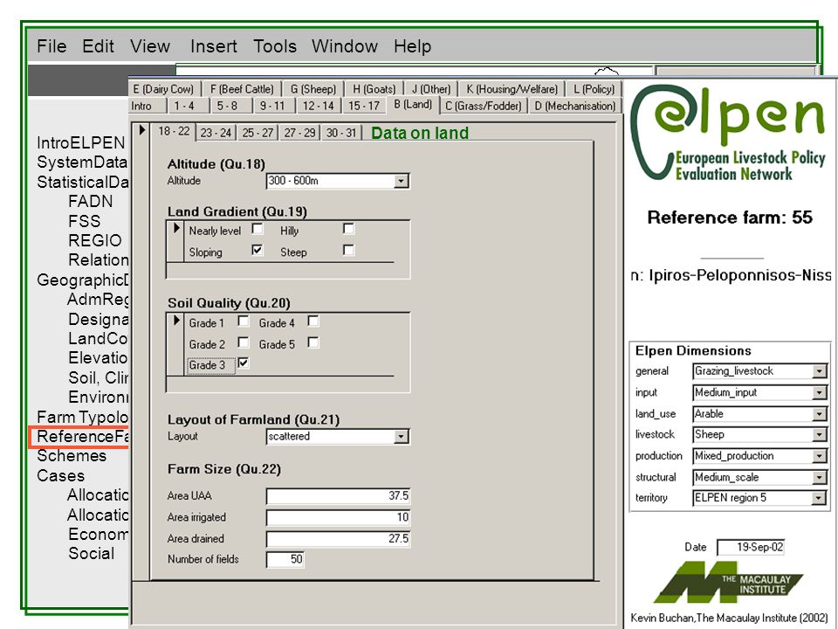Check the Grade 1 soil checkbox
This screenshot has width=838, height=629.
(244, 321)
